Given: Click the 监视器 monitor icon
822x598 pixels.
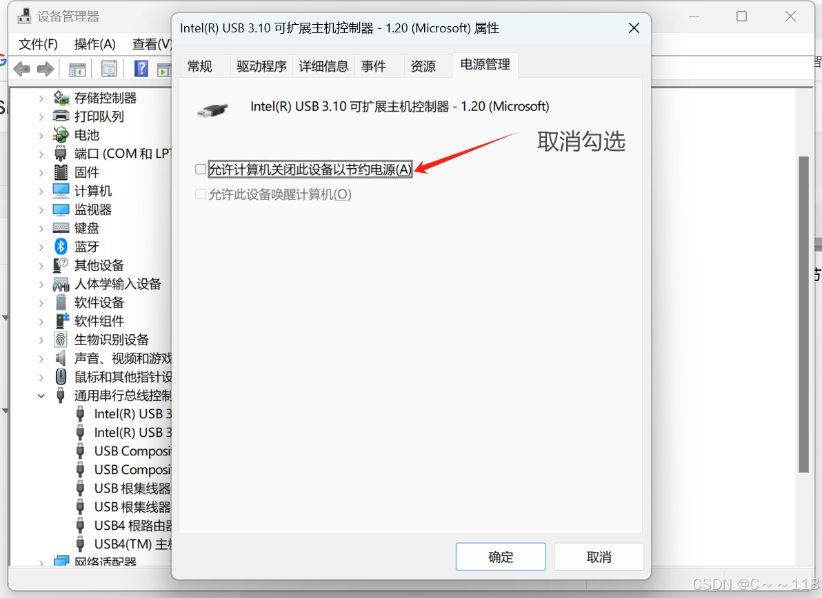Looking at the screenshot, I should 61,209.
